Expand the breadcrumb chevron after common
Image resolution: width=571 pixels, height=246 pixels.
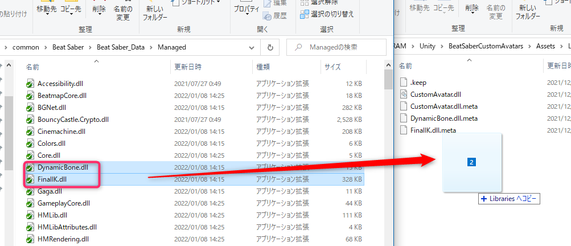click(x=46, y=47)
